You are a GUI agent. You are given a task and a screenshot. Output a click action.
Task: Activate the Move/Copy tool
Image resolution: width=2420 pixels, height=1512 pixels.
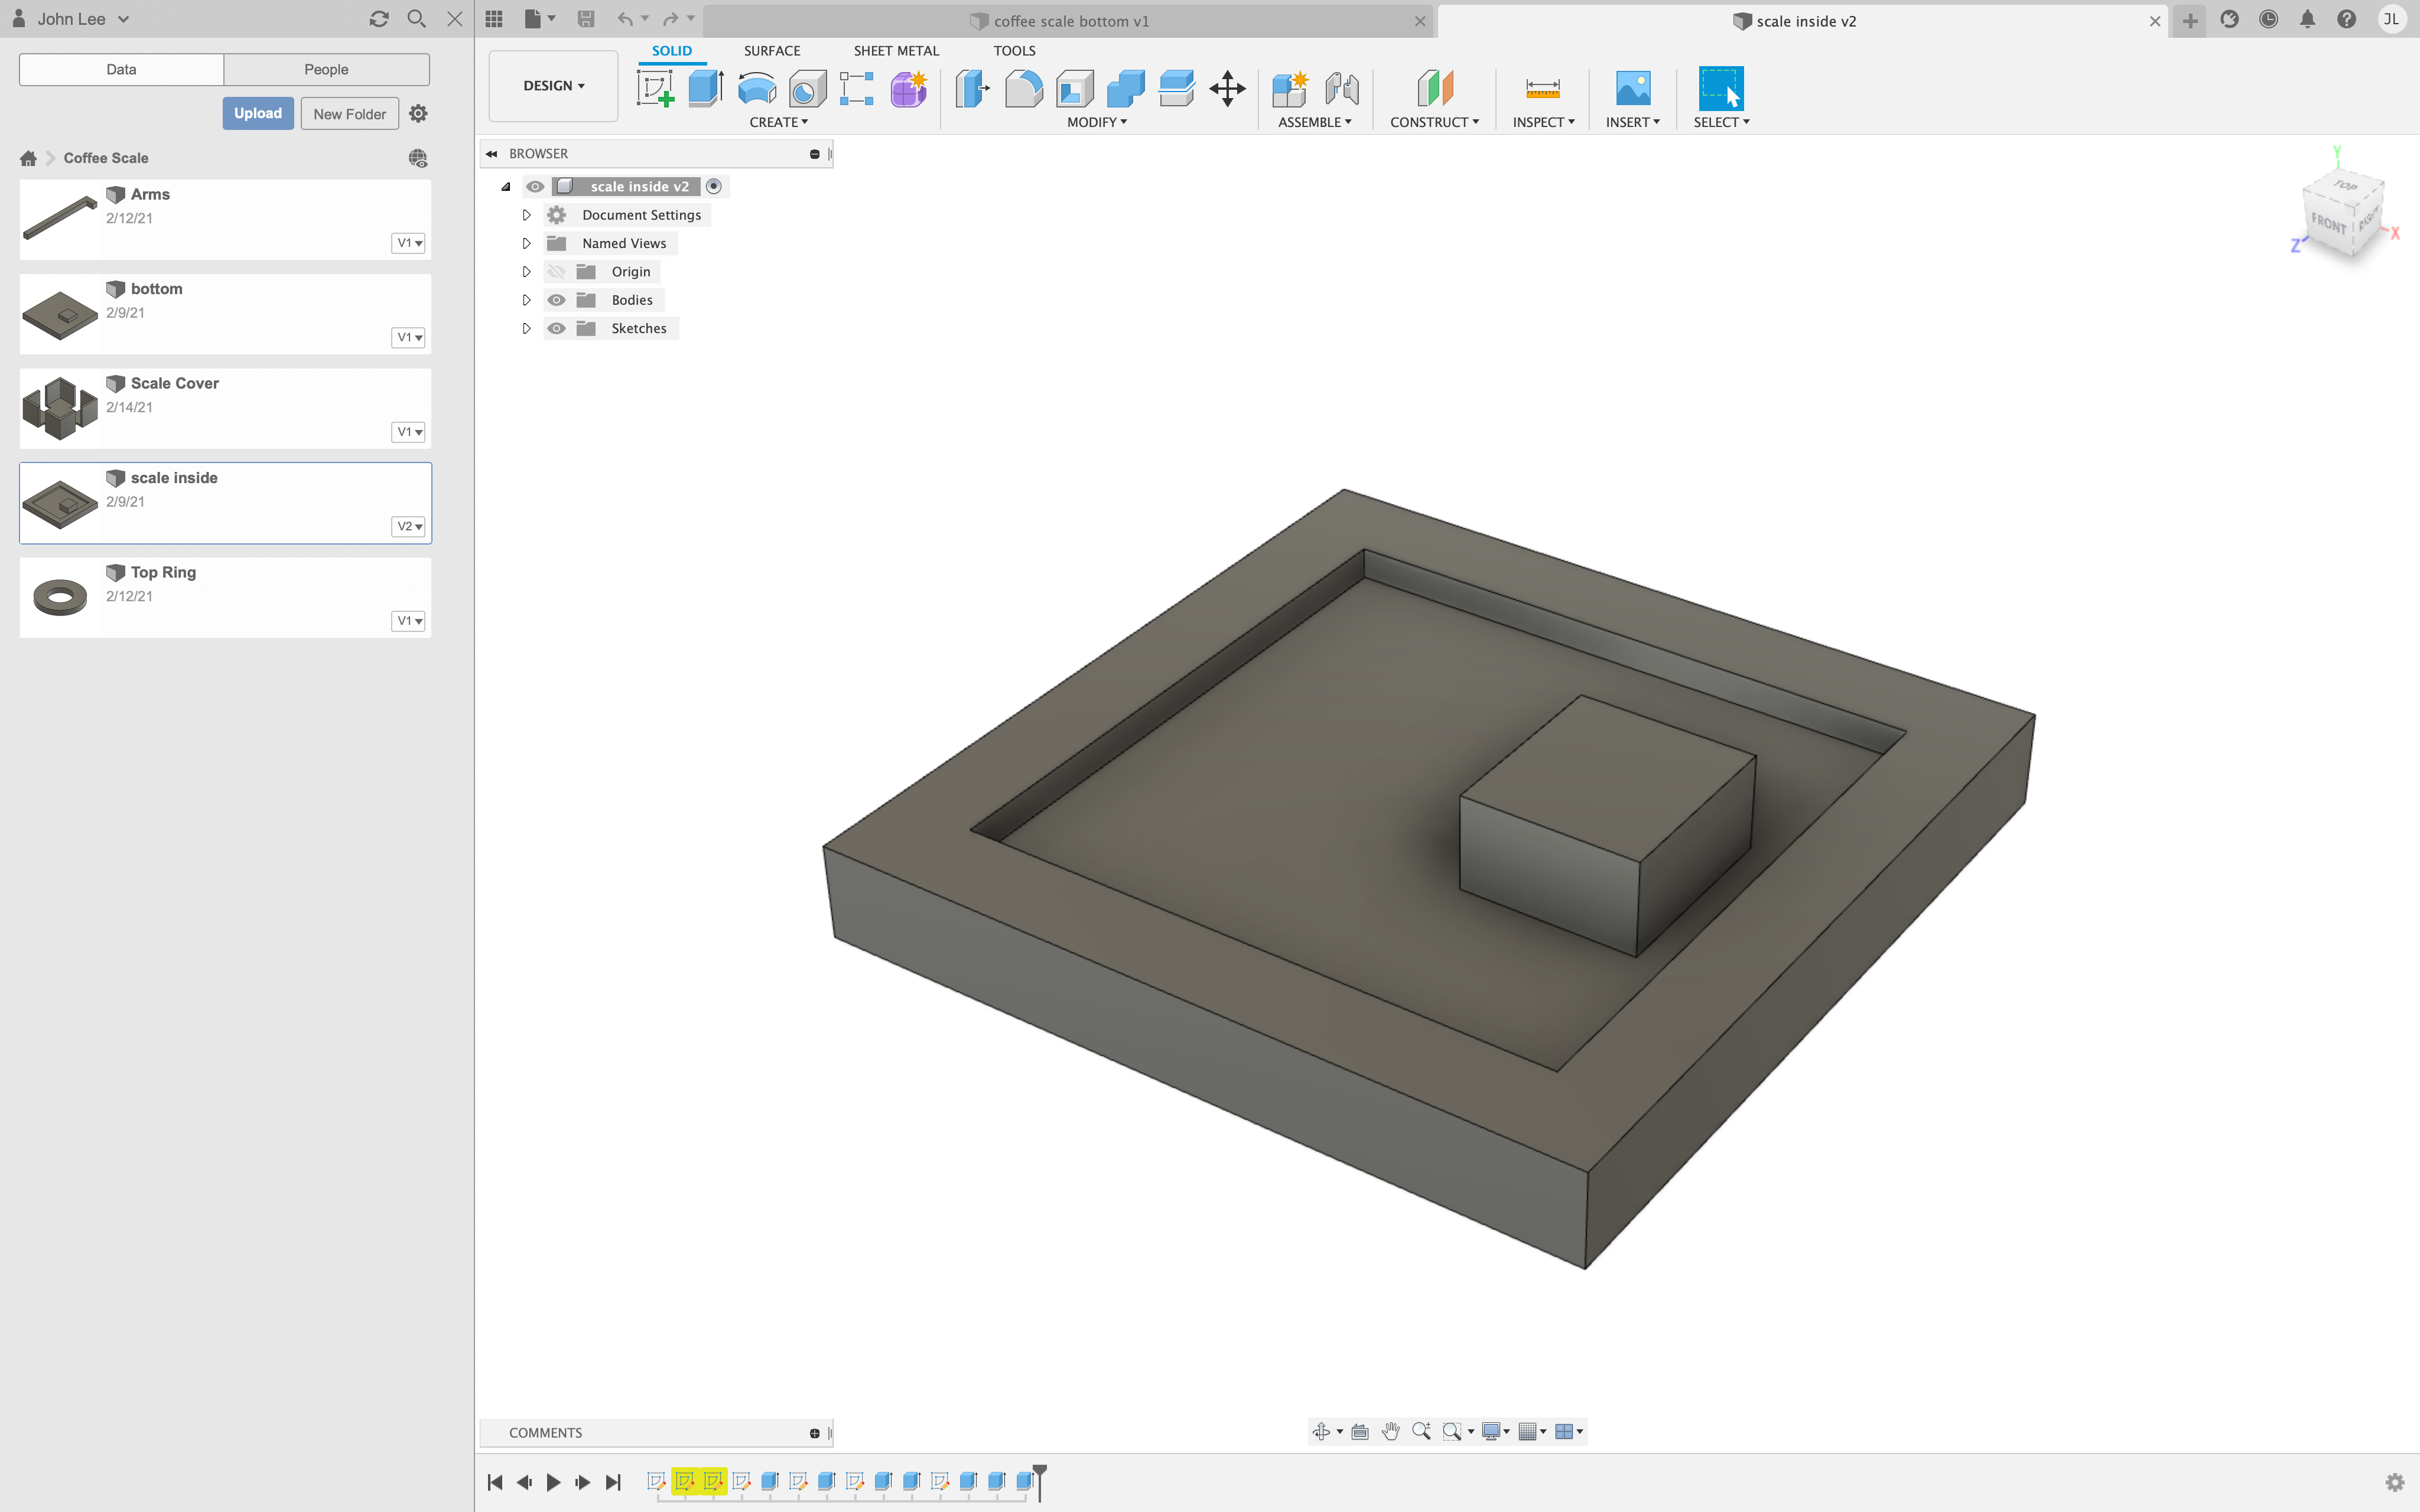[x=1227, y=88]
